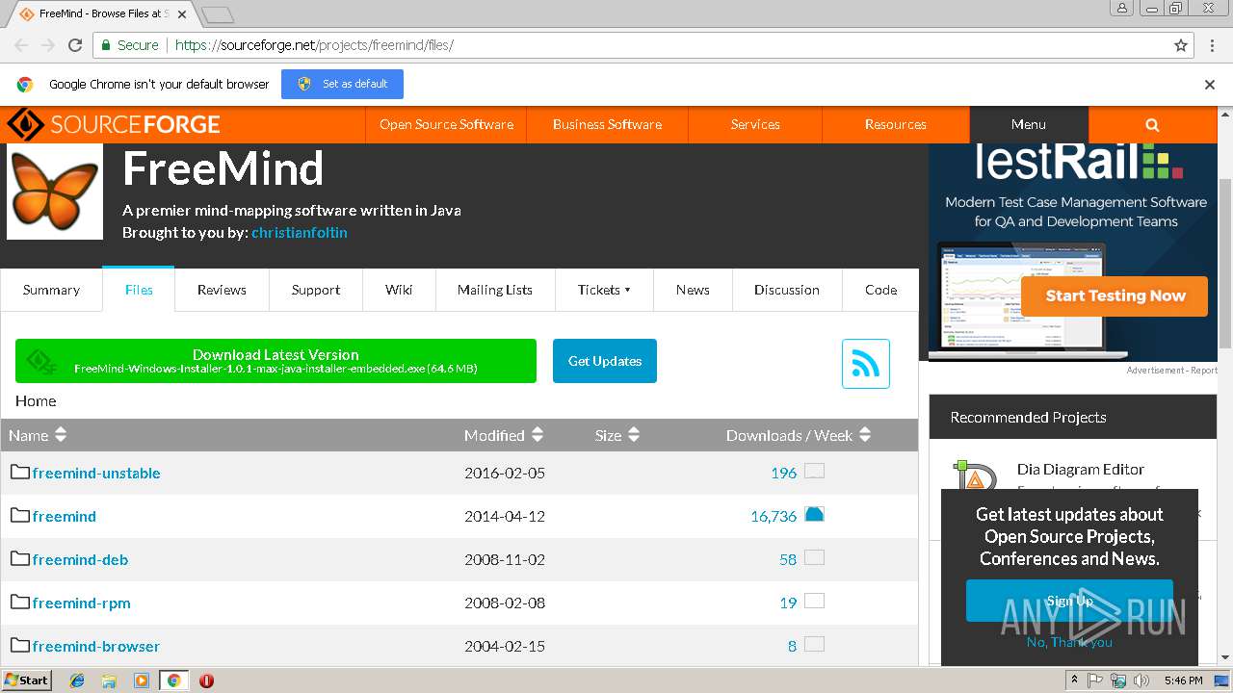Open Windows Start menu

coord(27,680)
